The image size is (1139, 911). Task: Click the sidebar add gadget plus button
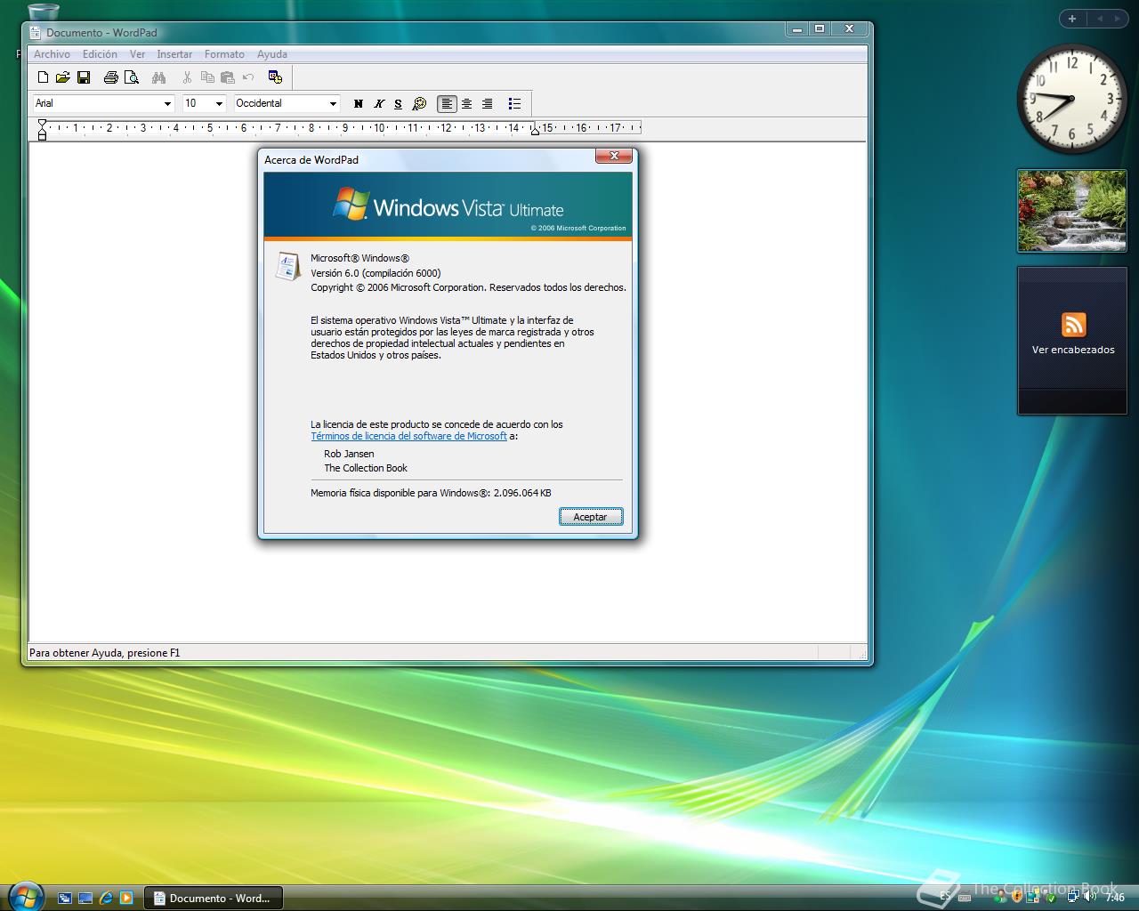(x=1072, y=18)
